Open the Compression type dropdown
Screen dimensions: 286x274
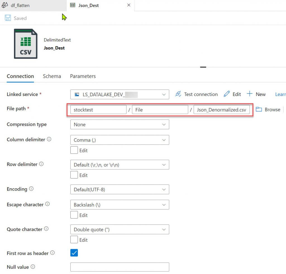tap(120, 125)
